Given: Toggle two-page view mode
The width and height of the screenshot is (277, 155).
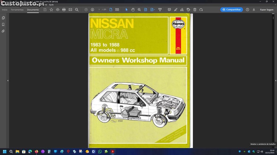Looking at the screenshot, I should pos(117,10).
